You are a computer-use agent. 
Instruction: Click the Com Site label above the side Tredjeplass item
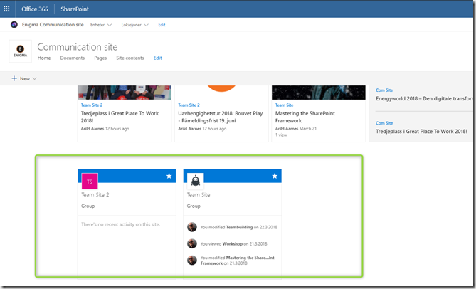(x=384, y=123)
